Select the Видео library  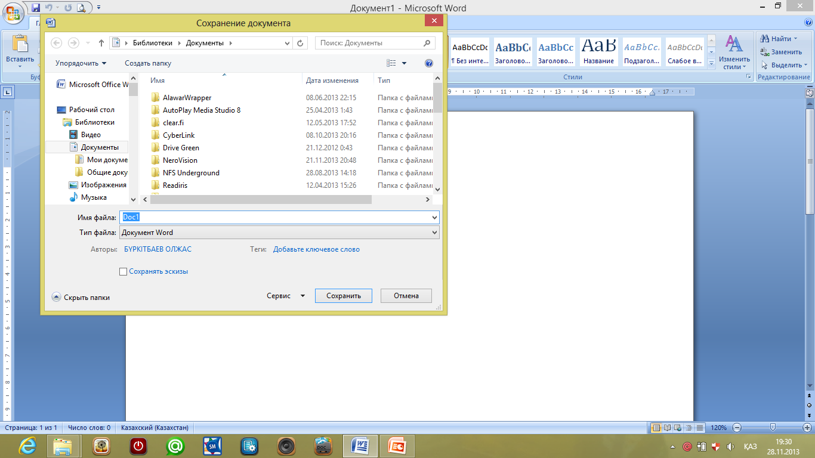click(85, 135)
